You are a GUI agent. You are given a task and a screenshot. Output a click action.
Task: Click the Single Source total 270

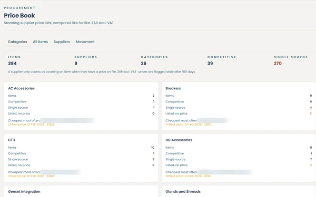point(278,64)
